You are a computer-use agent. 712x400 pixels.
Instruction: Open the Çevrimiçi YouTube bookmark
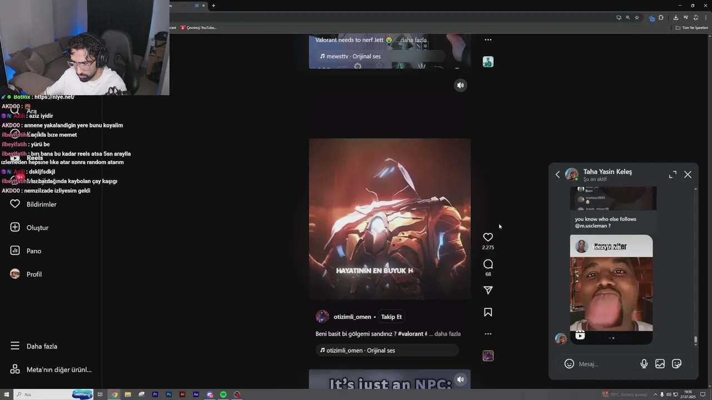click(198, 27)
